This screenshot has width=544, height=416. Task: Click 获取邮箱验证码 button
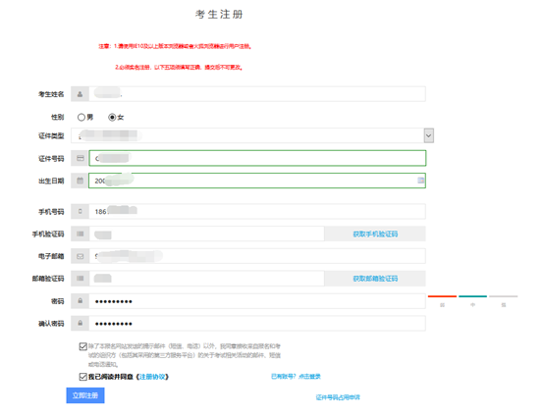[375, 279]
